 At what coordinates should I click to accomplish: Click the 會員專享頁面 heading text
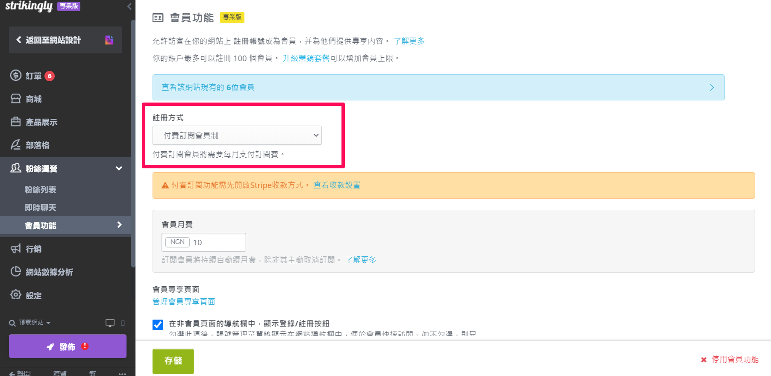pyautogui.click(x=176, y=289)
